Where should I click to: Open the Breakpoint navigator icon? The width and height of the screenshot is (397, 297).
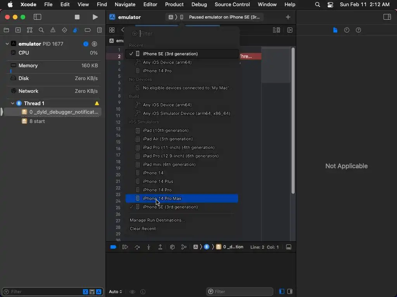point(88,30)
